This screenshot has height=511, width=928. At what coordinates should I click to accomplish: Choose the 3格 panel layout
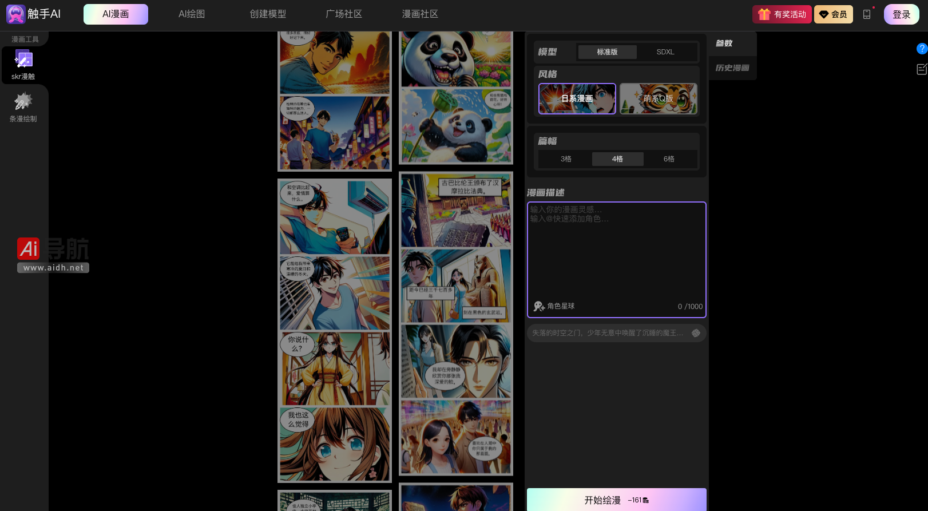(566, 159)
